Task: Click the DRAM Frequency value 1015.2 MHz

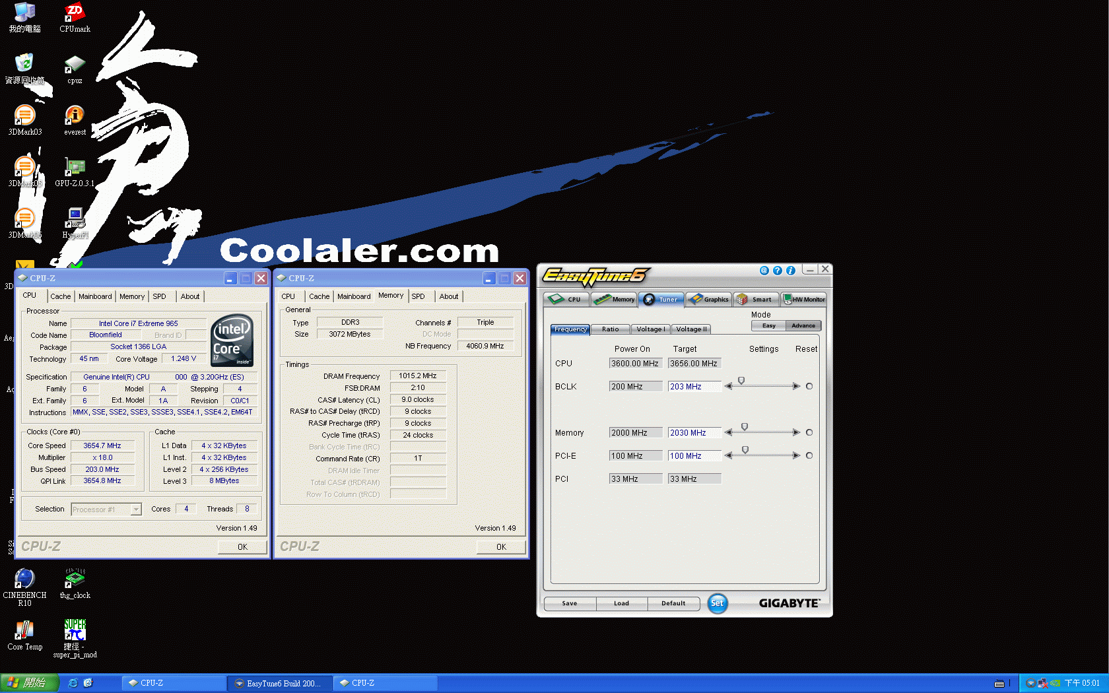Action: coord(418,376)
